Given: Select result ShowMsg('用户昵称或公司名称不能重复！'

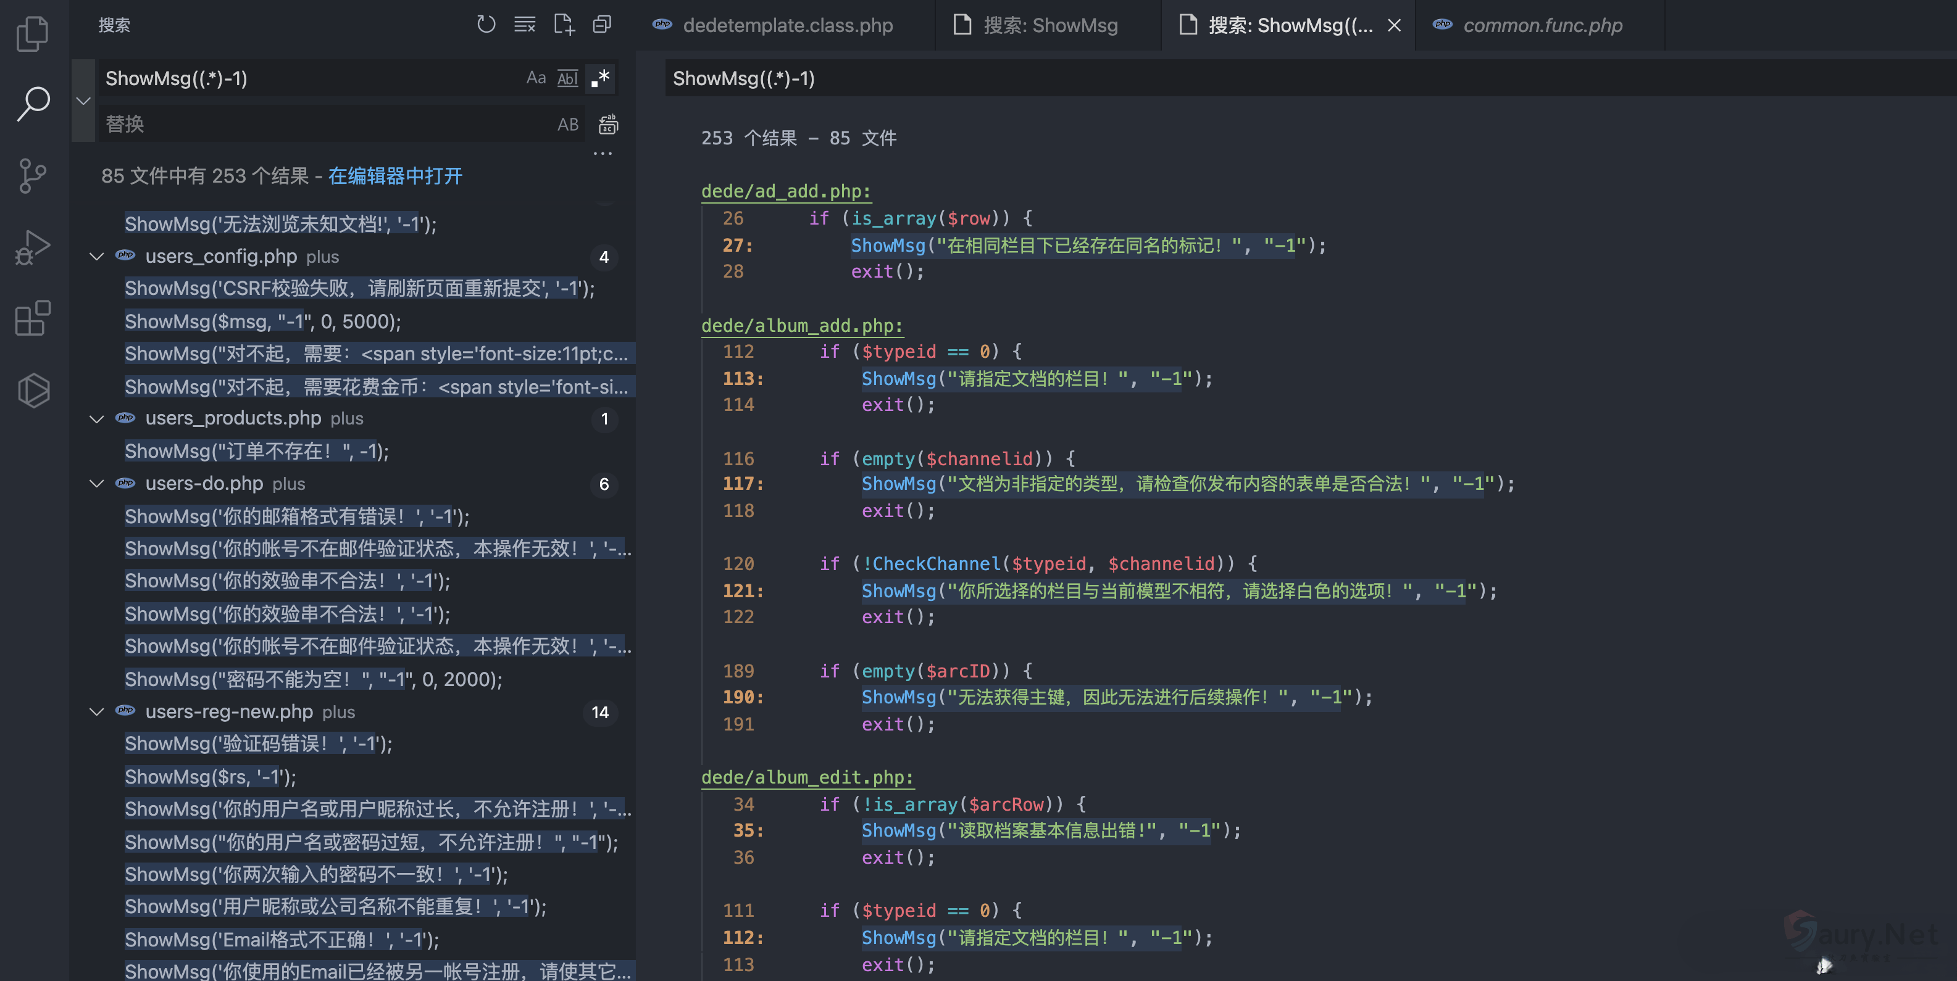Looking at the screenshot, I should tap(336, 906).
